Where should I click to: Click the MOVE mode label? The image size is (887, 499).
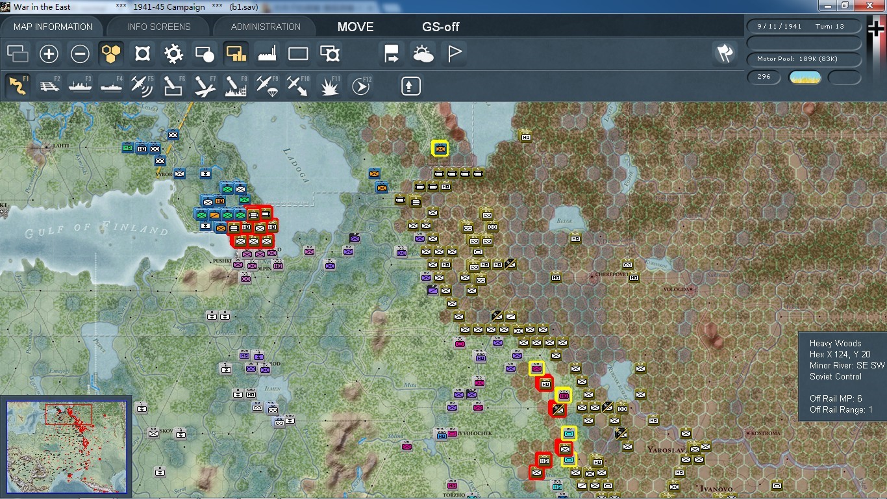tap(355, 27)
